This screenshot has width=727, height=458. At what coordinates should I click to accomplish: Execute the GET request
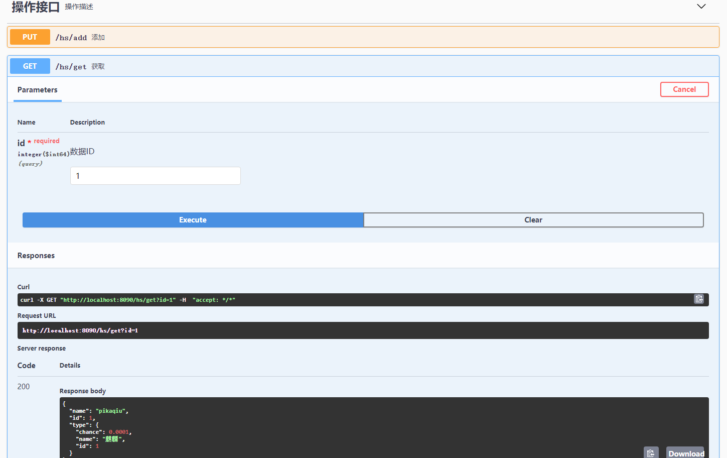coord(193,219)
